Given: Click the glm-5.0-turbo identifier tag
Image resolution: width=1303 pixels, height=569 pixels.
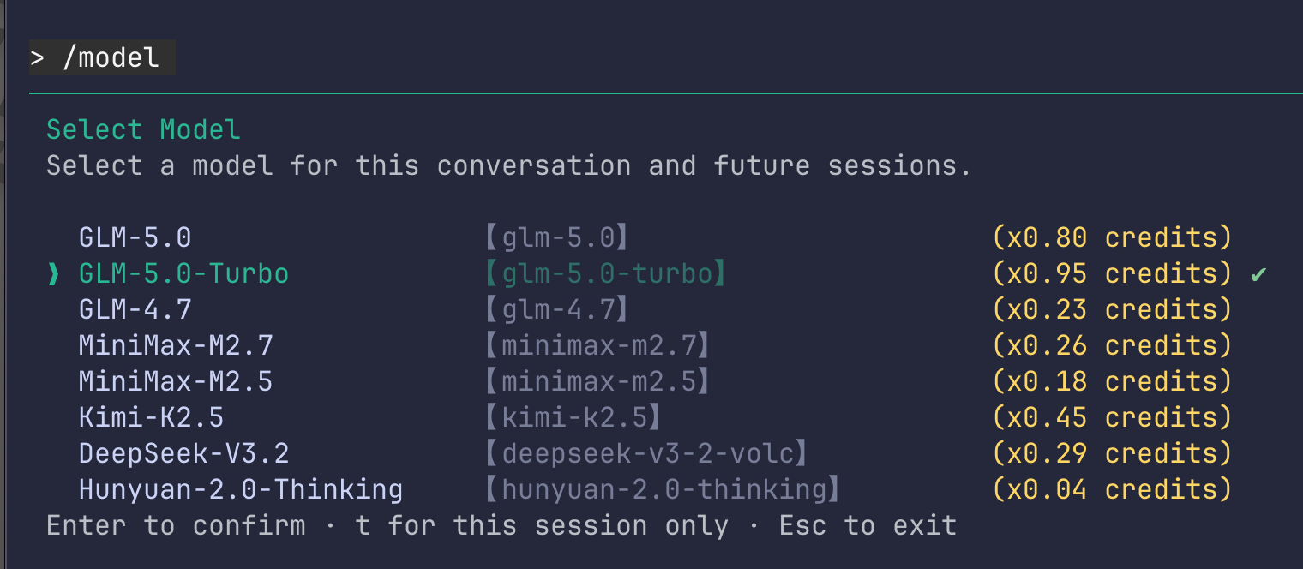Looking at the screenshot, I should pos(608,273).
